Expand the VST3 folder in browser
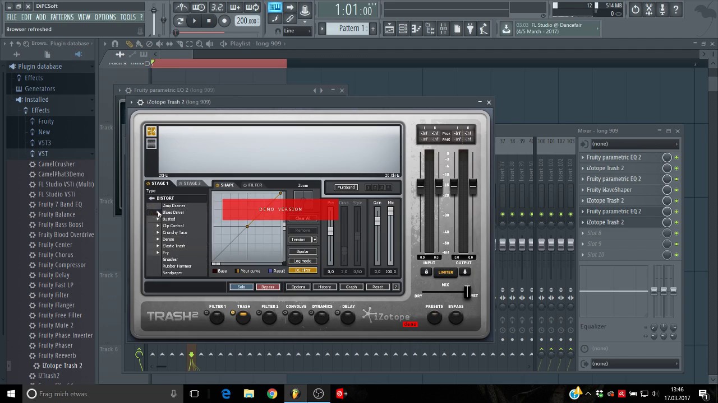718x403 pixels. 44,143
